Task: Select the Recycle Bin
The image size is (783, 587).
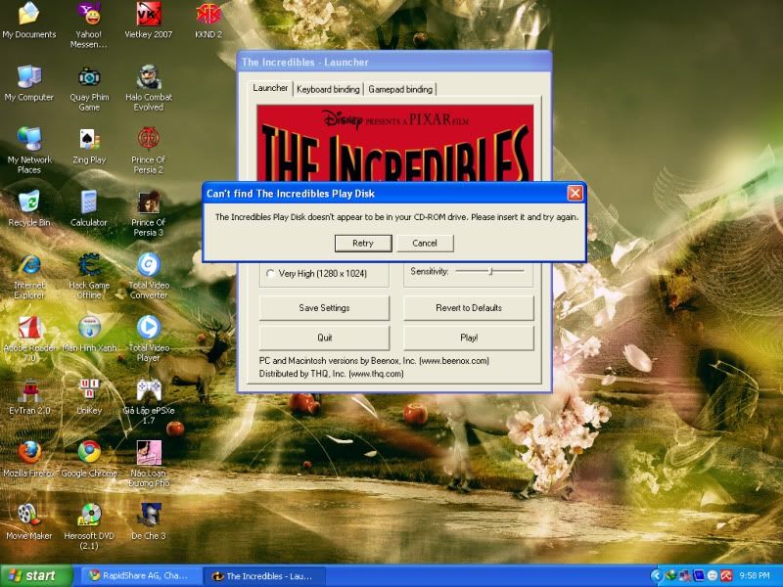Action: tap(29, 208)
